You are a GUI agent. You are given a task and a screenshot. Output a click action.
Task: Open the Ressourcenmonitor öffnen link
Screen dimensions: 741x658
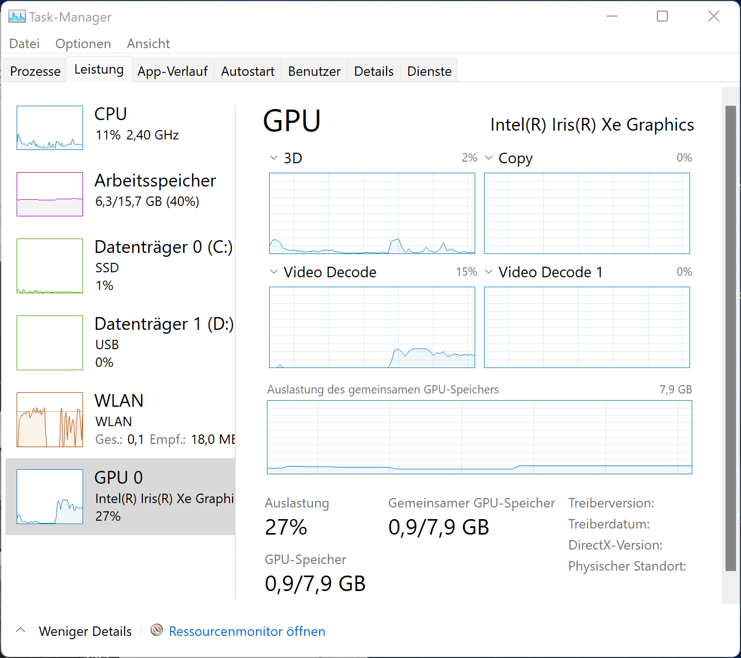(247, 631)
